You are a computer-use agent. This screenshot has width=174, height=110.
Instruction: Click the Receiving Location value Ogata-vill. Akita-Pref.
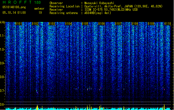pyautogui.click(x=103, y=6)
